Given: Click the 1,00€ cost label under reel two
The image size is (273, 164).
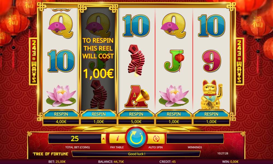Looking at the screenshot, I should pos(99,122).
